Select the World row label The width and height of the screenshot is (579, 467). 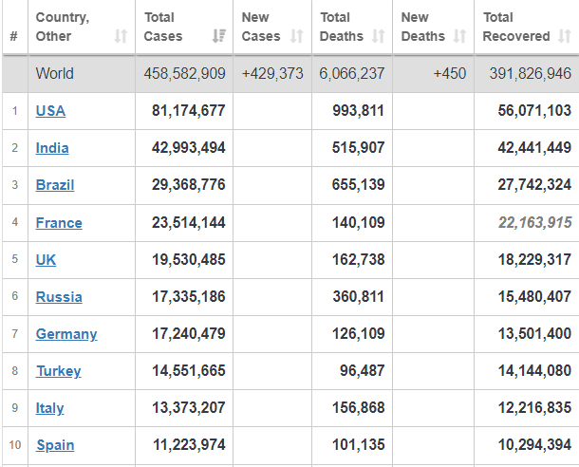[55, 73]
